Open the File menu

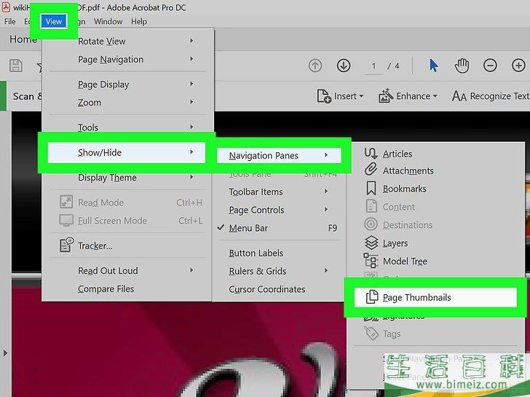pos(9,22)
